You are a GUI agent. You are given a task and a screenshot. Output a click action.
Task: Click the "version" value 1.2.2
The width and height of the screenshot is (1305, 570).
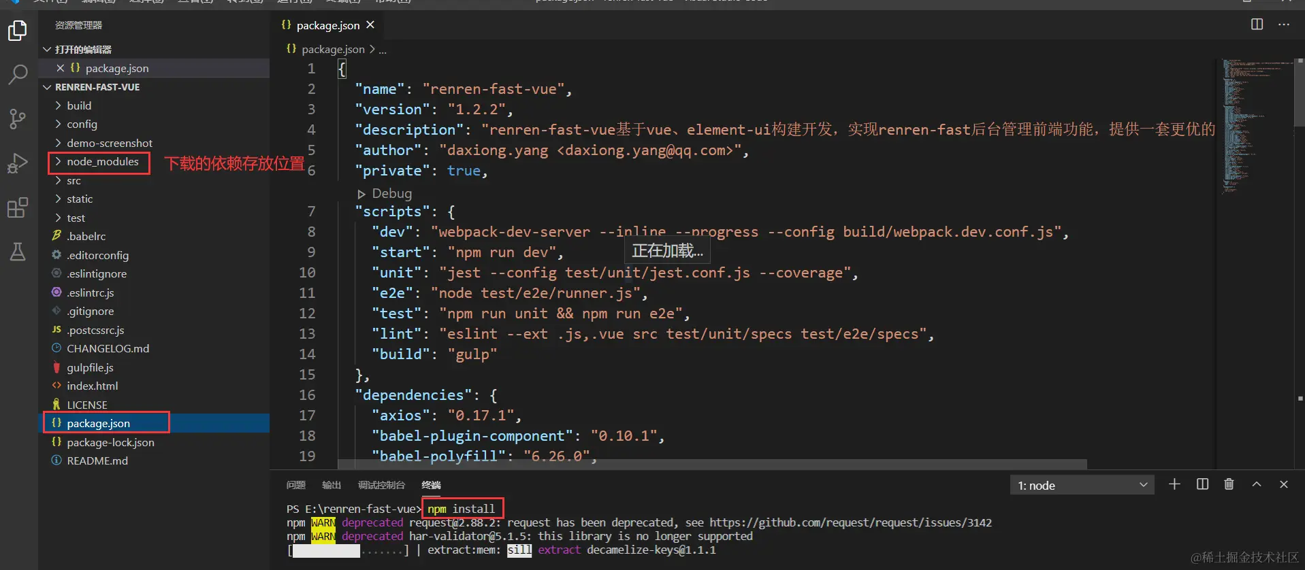pyautogui.click(x=476, y=110)
